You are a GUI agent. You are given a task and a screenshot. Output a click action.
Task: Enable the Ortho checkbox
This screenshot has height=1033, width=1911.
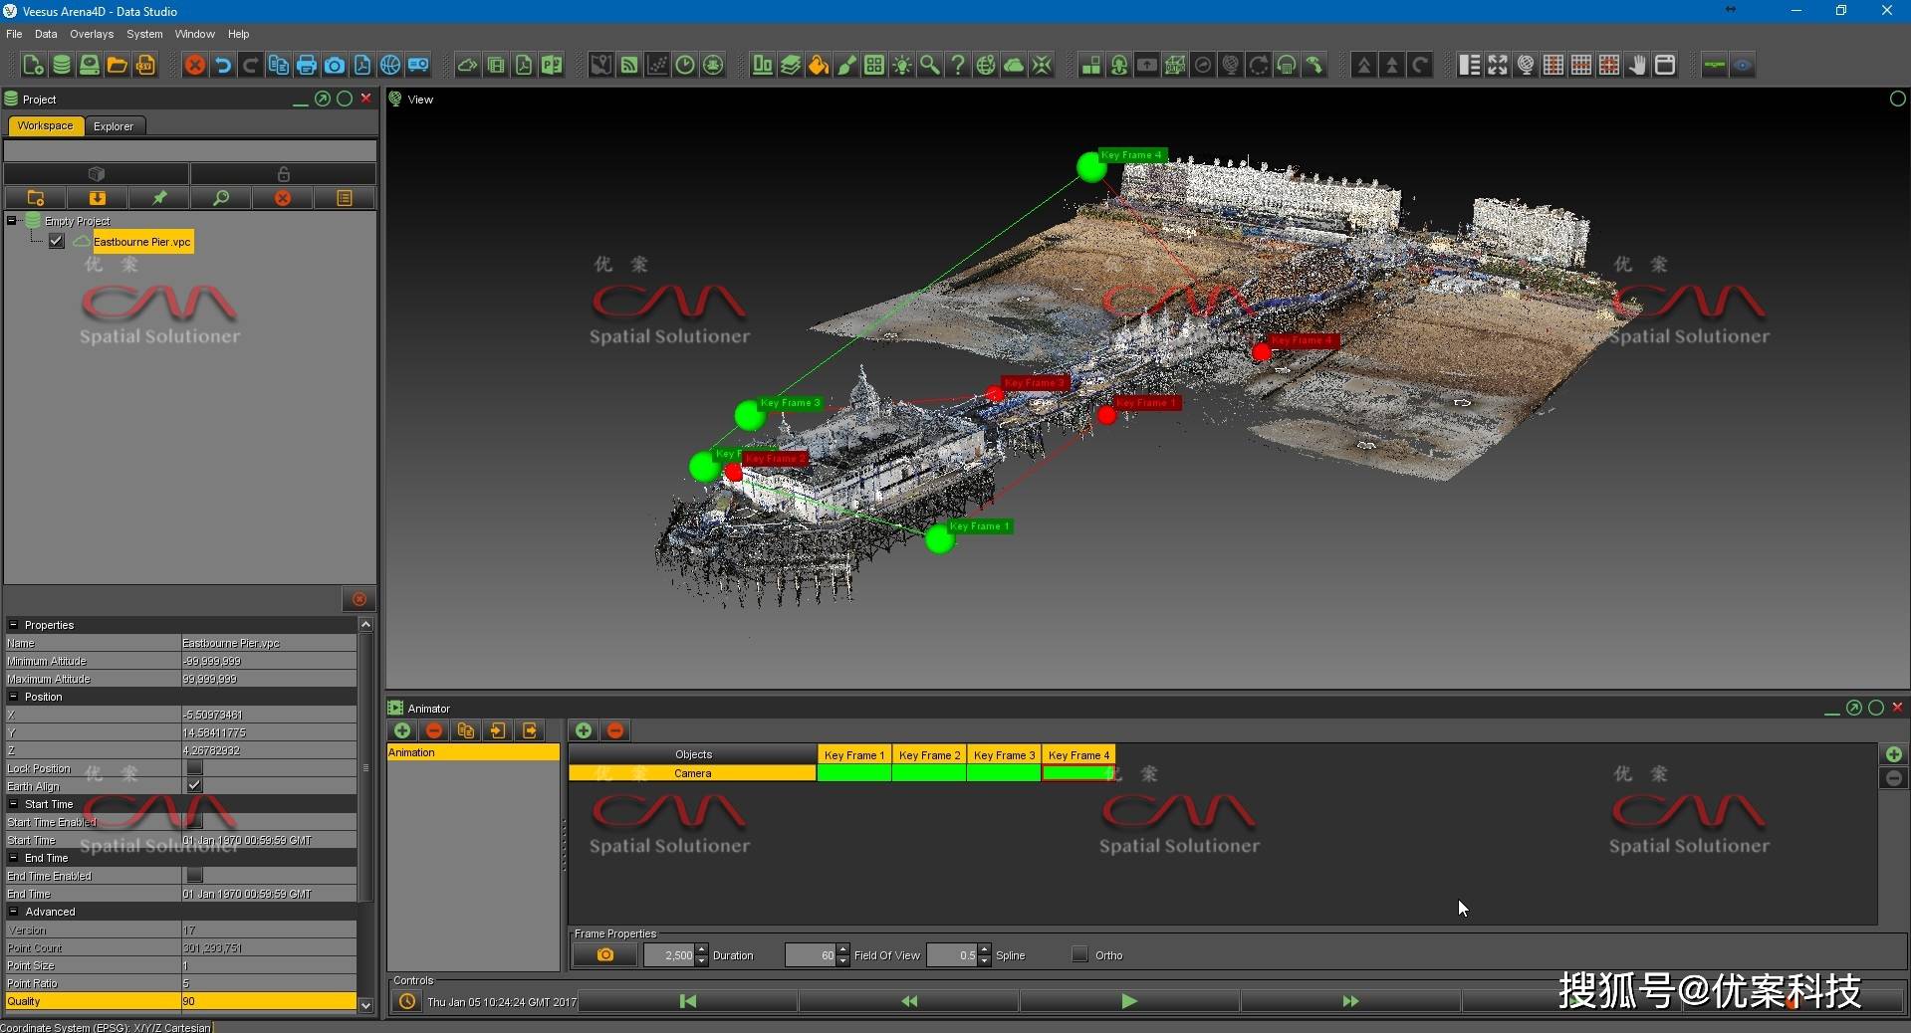tap(1079, 955)
